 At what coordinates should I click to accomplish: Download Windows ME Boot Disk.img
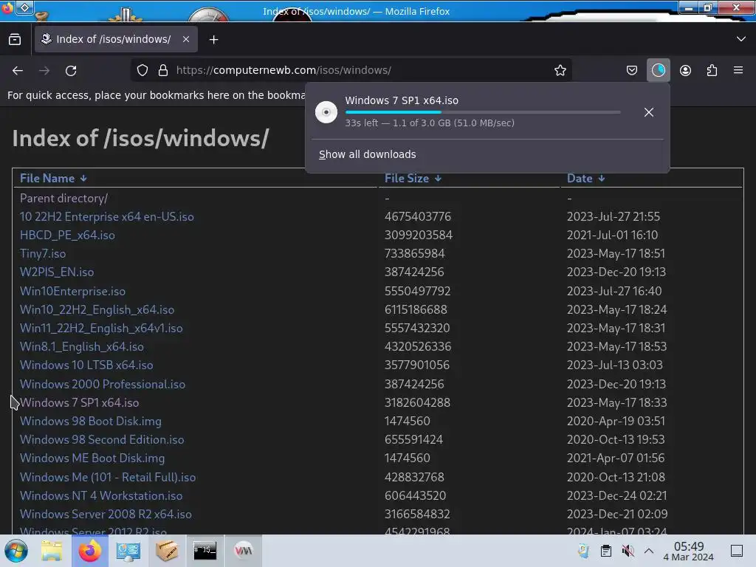pyautogui.click(x=92, y=458)
